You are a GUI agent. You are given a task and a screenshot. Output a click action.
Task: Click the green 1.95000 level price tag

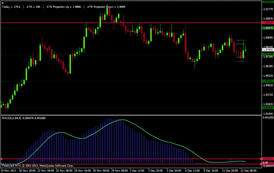pyautogui.click(x=268, y=81)
